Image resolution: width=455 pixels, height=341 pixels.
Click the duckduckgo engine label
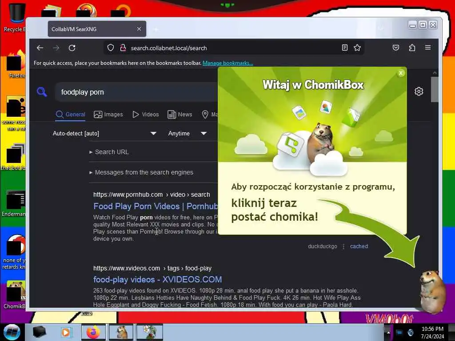[x=323, y=246]
